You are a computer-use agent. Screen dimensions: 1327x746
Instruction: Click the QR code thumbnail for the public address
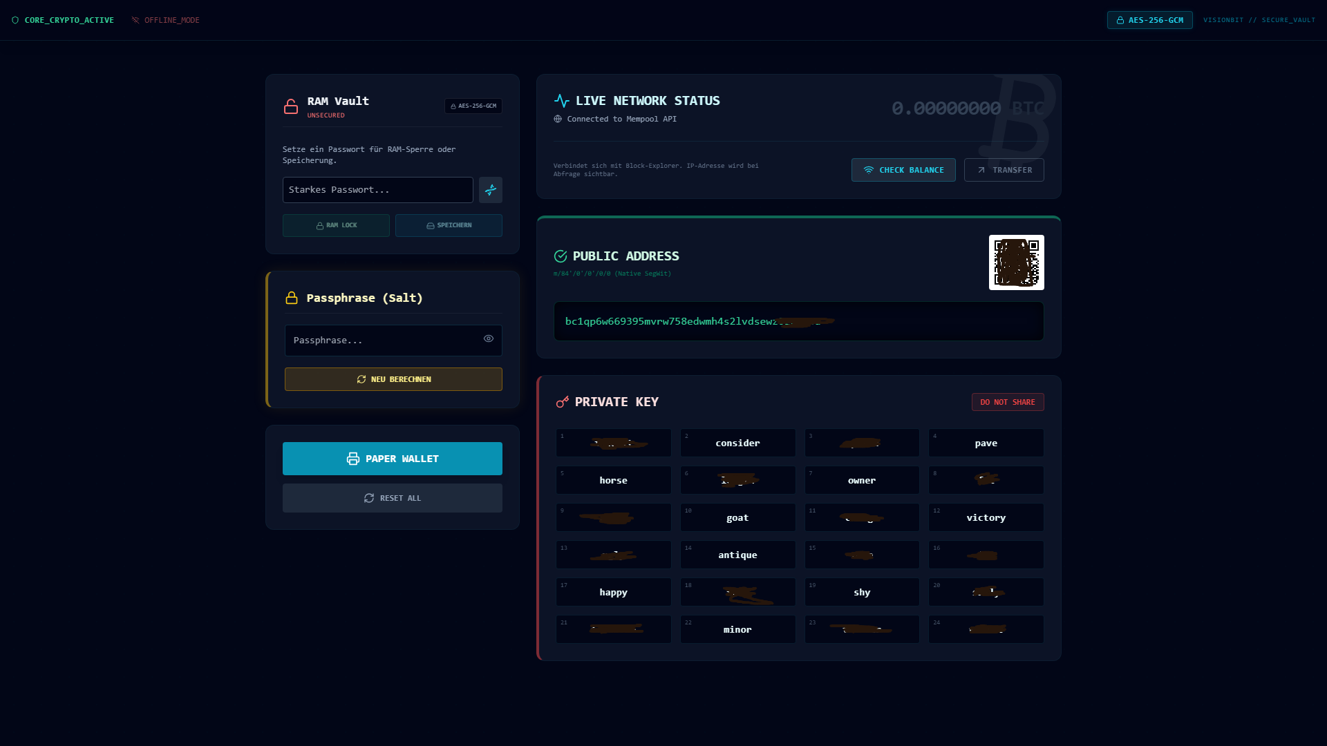pos(1016,262)
